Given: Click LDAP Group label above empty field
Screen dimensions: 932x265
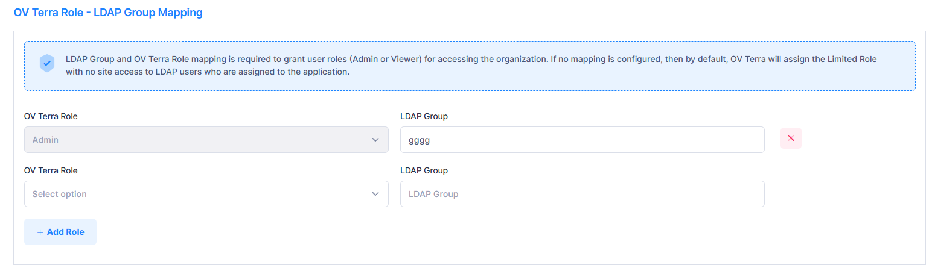Looking at the screenshot, I should tap(424, 170).
